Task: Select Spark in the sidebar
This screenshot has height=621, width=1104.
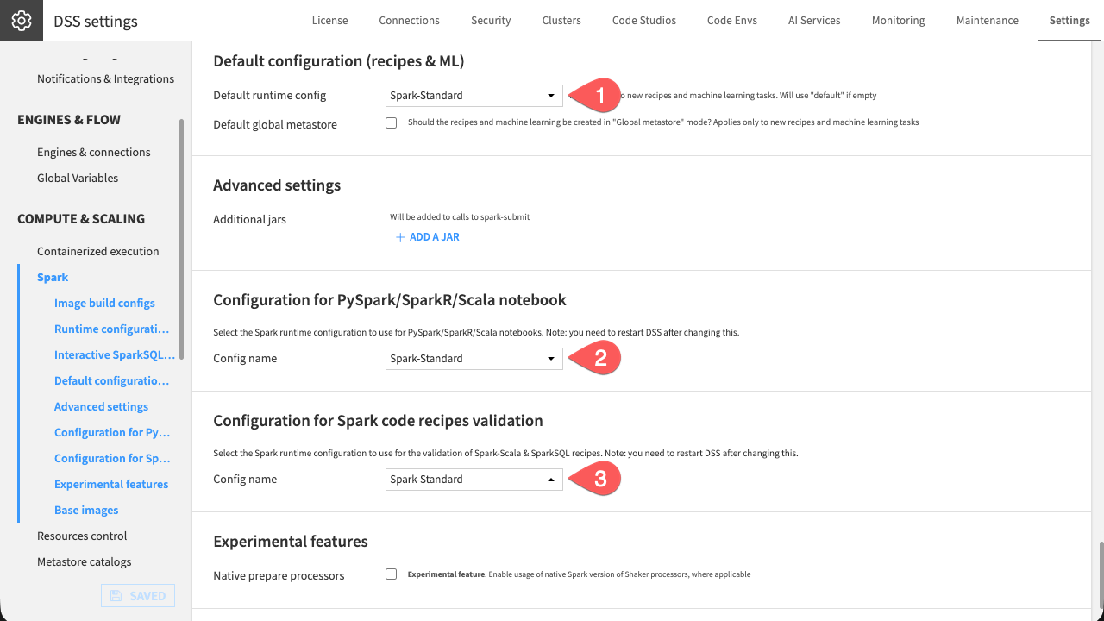Action: click(x=53, y=277)
